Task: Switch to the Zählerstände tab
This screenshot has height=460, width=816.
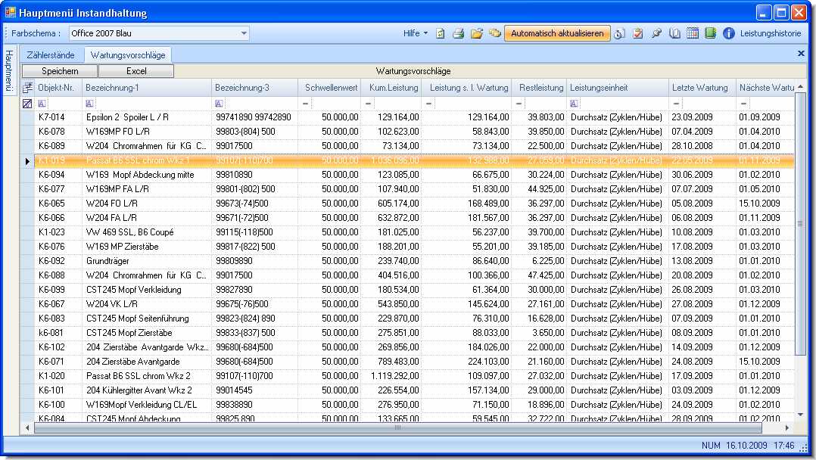Action: coord(51,55)
